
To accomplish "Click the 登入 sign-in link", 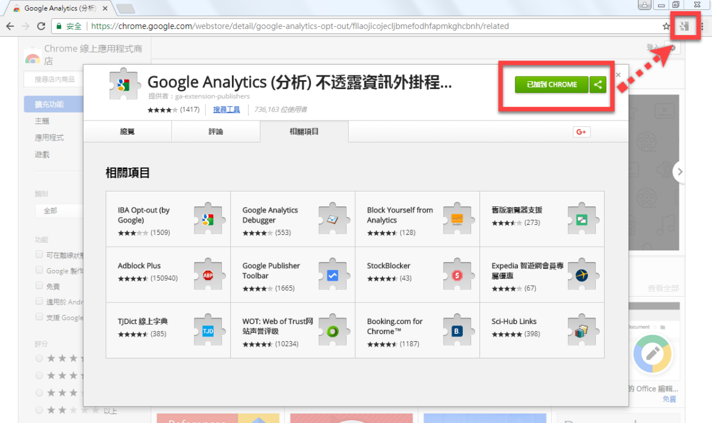I will click(653, 47).
